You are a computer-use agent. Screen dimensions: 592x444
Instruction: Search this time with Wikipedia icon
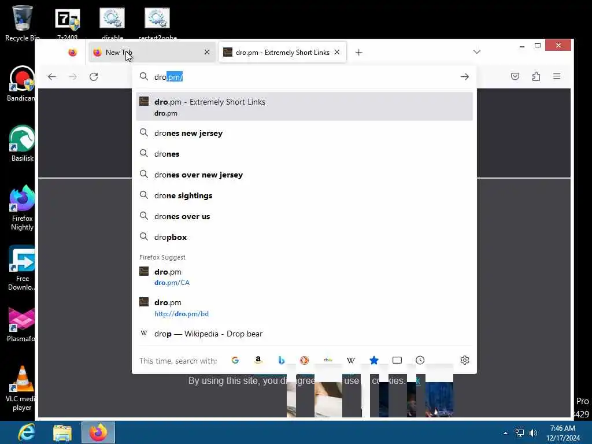tap(351, 361)
